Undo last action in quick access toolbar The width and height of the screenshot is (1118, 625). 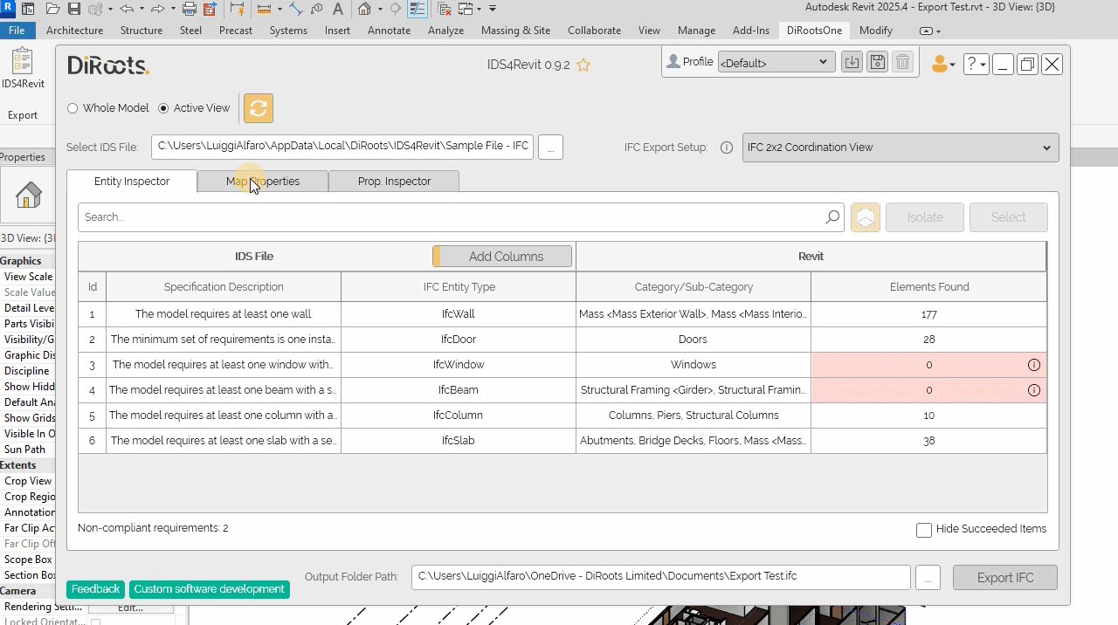click(127, 9)
